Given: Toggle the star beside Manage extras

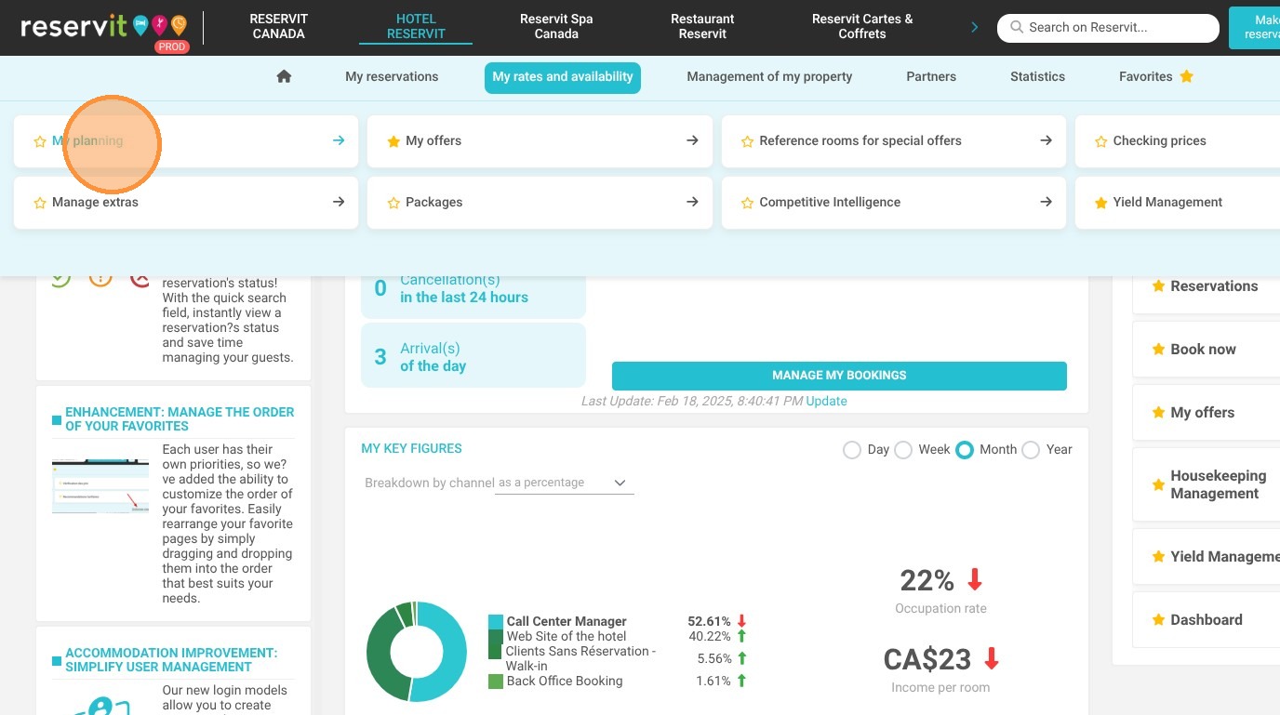Looking at the screenshot, I should [x=40, y=203].
